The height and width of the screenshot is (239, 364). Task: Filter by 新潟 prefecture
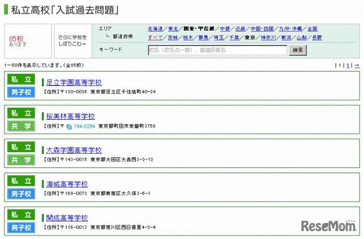[287, 37]
